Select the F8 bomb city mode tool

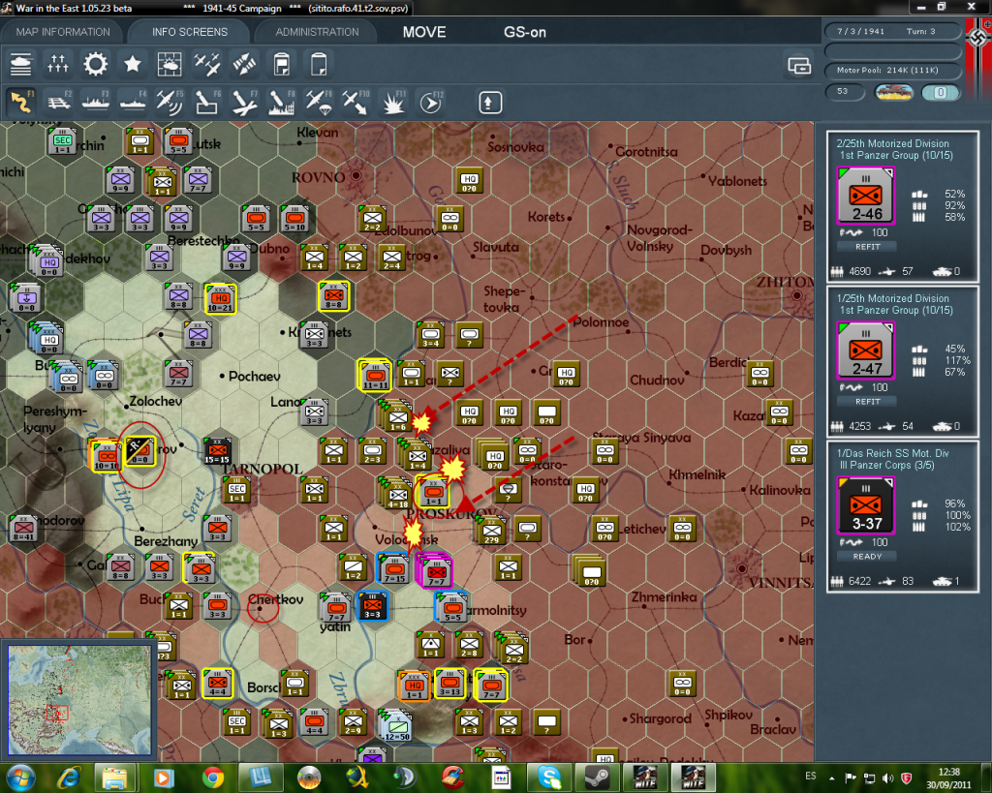click(282, 103)
